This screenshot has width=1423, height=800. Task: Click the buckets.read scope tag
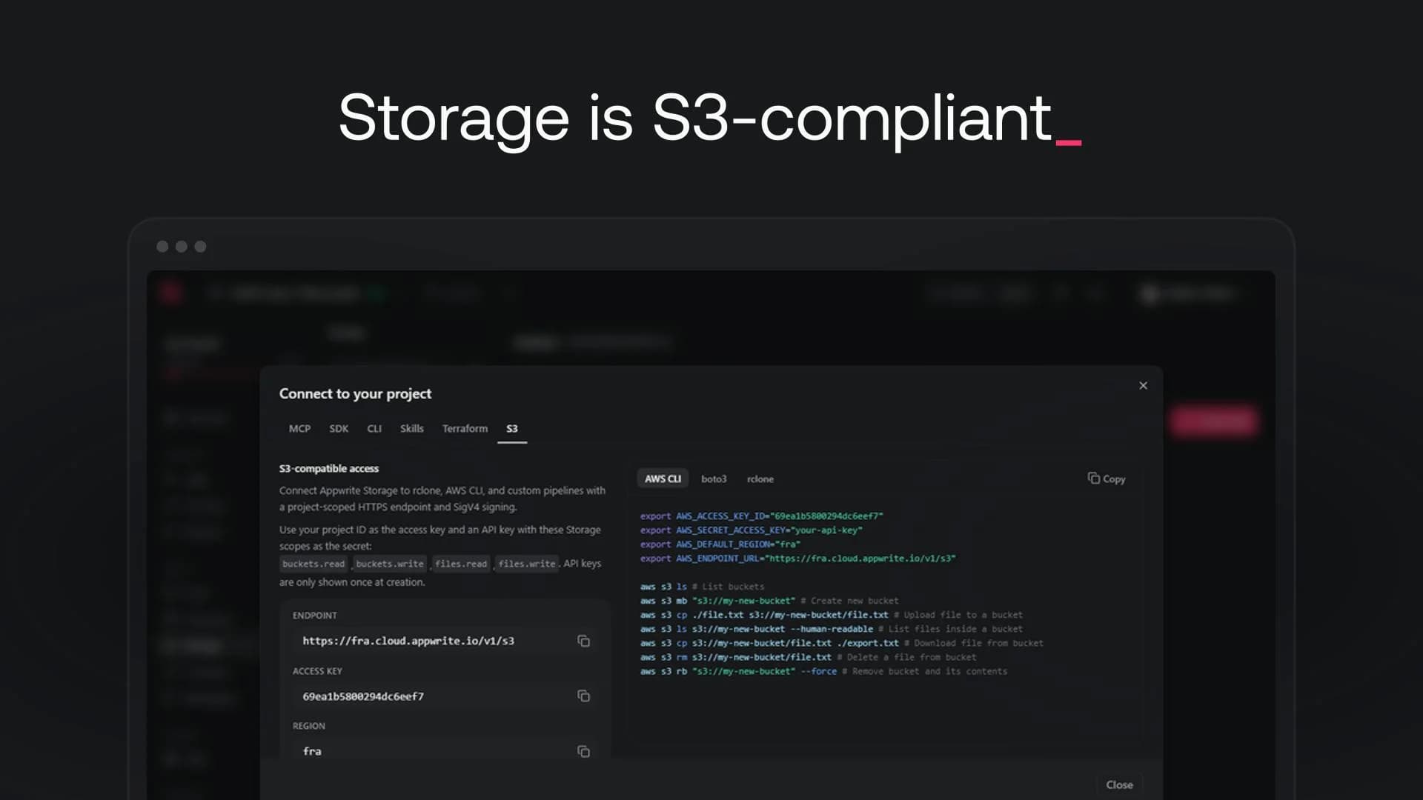(x=314, y=564)
